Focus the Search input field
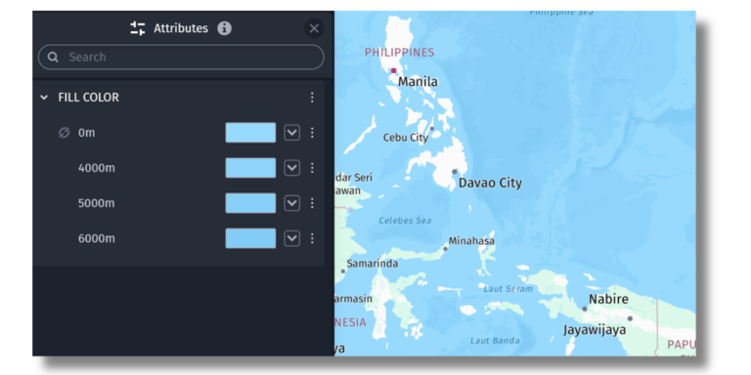Image resolution: width=751 pixels, height=375 pixels. point(181,58)
